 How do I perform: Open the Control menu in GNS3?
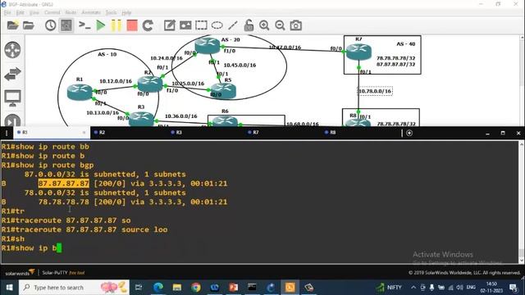tap(52, 13)
